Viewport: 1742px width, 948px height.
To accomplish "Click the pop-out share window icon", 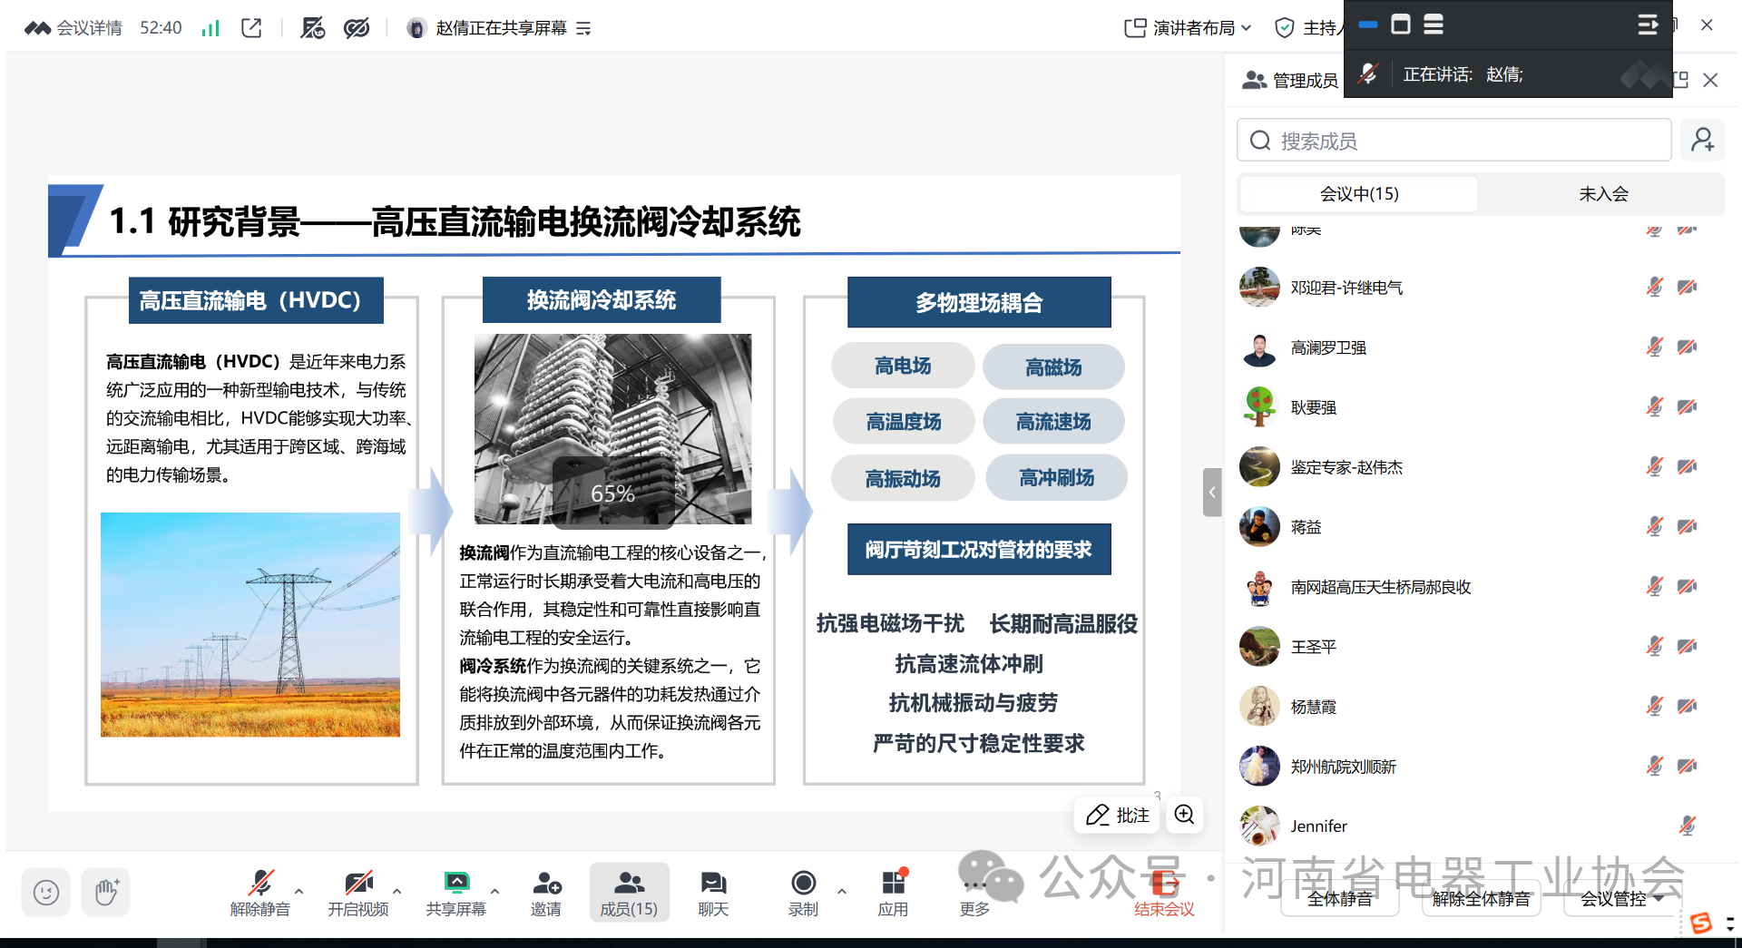I will pyautogui.click(x=251, y=28).
